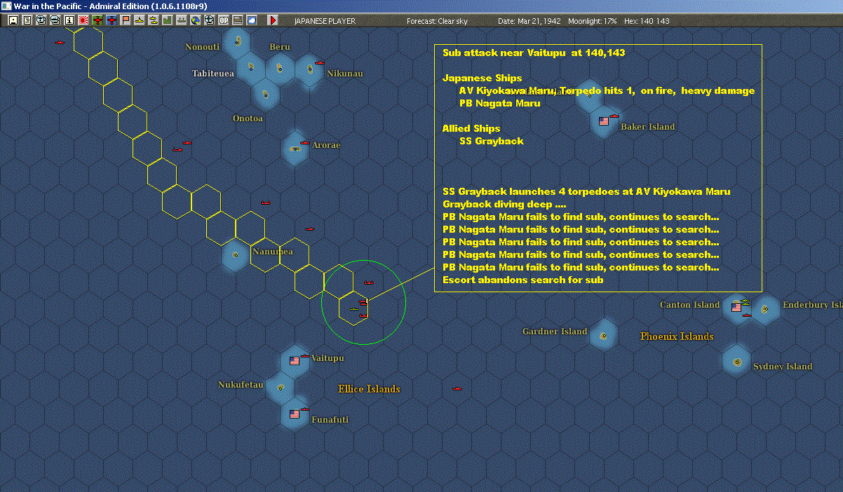This screenshot has height=492, width=843.
Task: Click 'SS Grayback launches 4 torpedoes' line
Action: pos(586,191)
